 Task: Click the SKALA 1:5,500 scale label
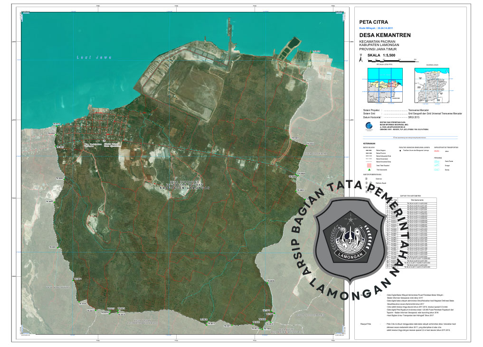pyautogui.click(x=381, y=56)
